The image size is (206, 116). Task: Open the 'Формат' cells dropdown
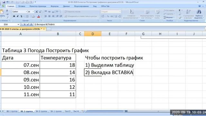pyautogui.click(x=169, y=17)
